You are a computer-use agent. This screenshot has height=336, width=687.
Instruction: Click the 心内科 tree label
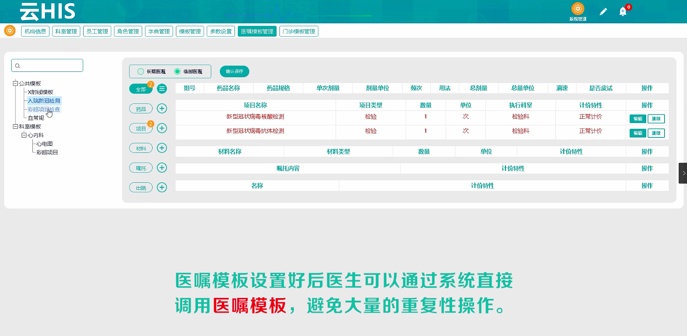36,135
